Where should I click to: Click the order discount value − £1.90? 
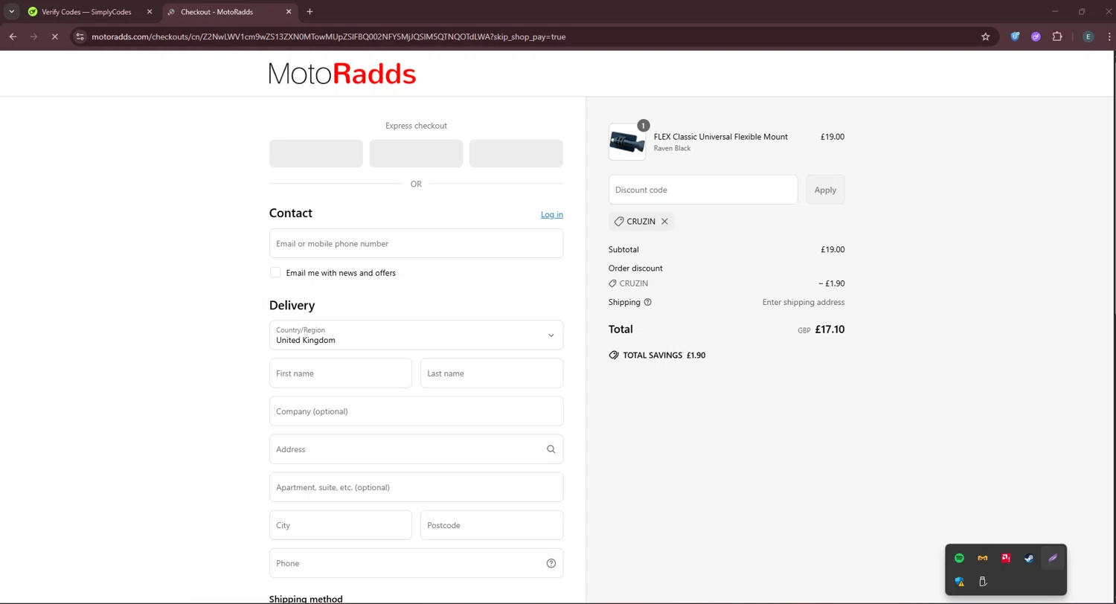(x=832, y=283)
